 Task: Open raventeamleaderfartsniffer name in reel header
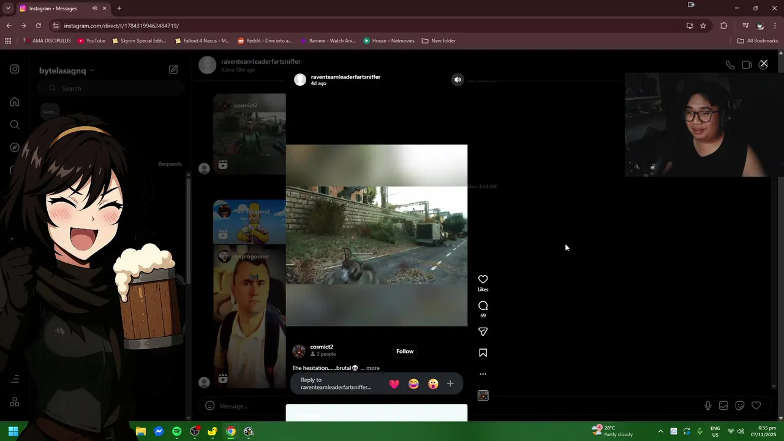click(x=345, y=77)
